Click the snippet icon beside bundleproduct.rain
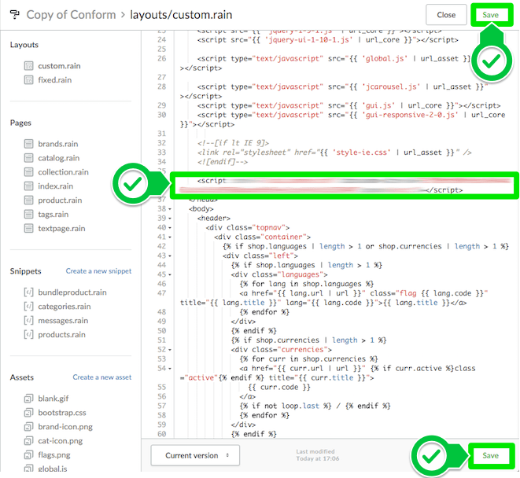The height and width of the screenshot is (478, 520). point(29,292)
